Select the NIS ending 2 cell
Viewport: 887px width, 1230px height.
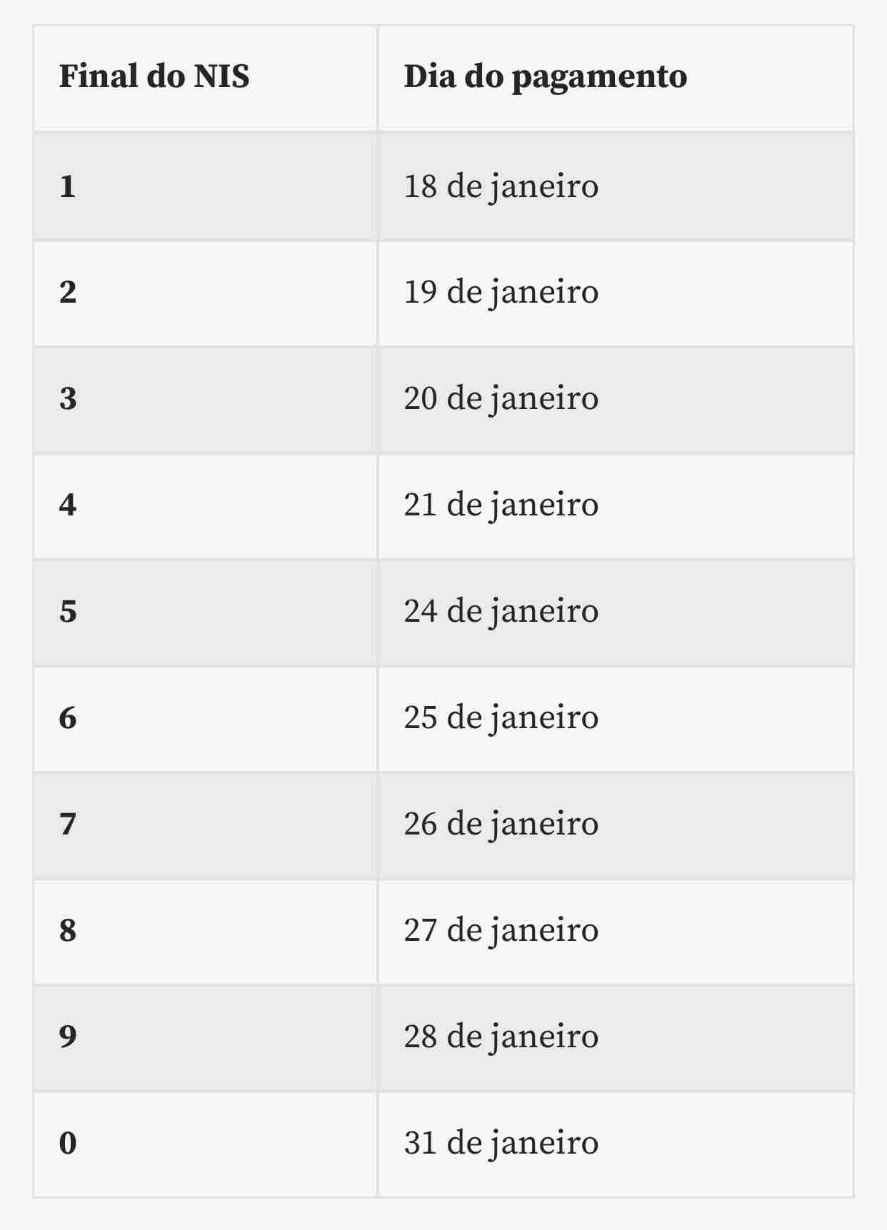point(205,293)
